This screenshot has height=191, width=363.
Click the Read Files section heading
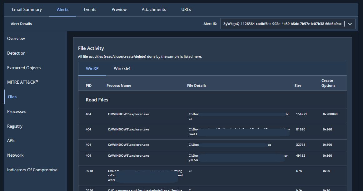[97, 100]
